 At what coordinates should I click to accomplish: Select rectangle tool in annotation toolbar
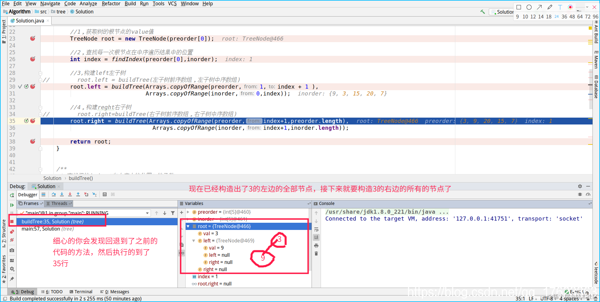coord(519,7)
